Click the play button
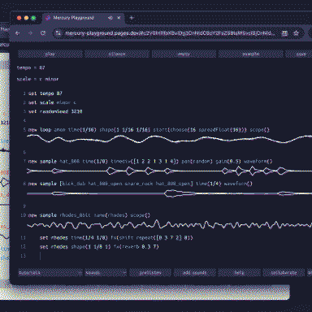 coord(50,54)
